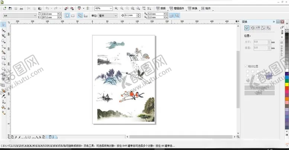Toggle apply layout to all pages
The height and width of the screenshot is (150, 289).
click(x=80, y=16)
